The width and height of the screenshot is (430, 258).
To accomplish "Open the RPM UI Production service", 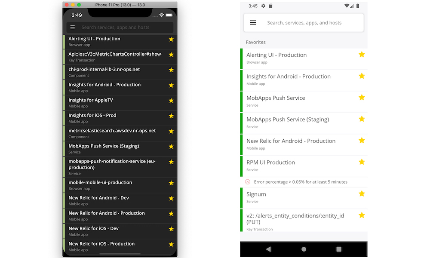I will click(304, 166).
